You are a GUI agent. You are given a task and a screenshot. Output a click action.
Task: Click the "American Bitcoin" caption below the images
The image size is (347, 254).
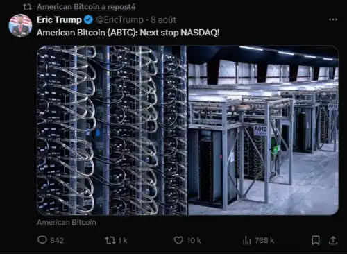67,222
